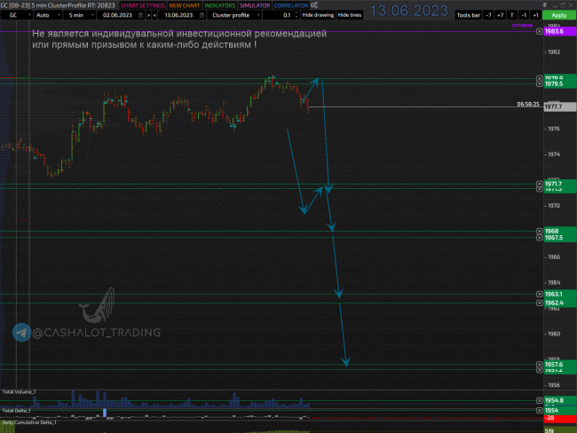This screenshot has height=433, width=577.
Task: Open the connection settings gear icon
Action: 314,5
